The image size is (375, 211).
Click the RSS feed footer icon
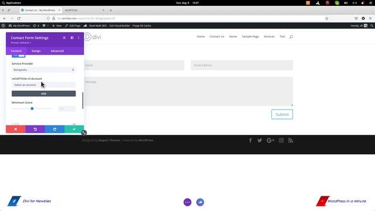pyautogui.click(x=291, y=141)
